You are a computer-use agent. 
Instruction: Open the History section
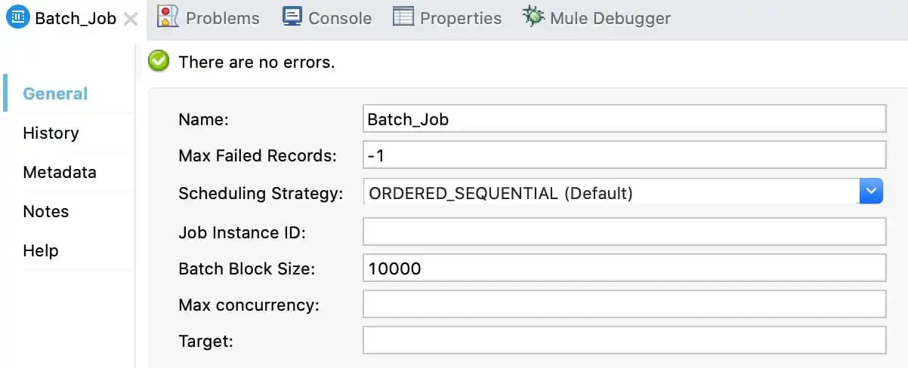click(x=51, y=133)
